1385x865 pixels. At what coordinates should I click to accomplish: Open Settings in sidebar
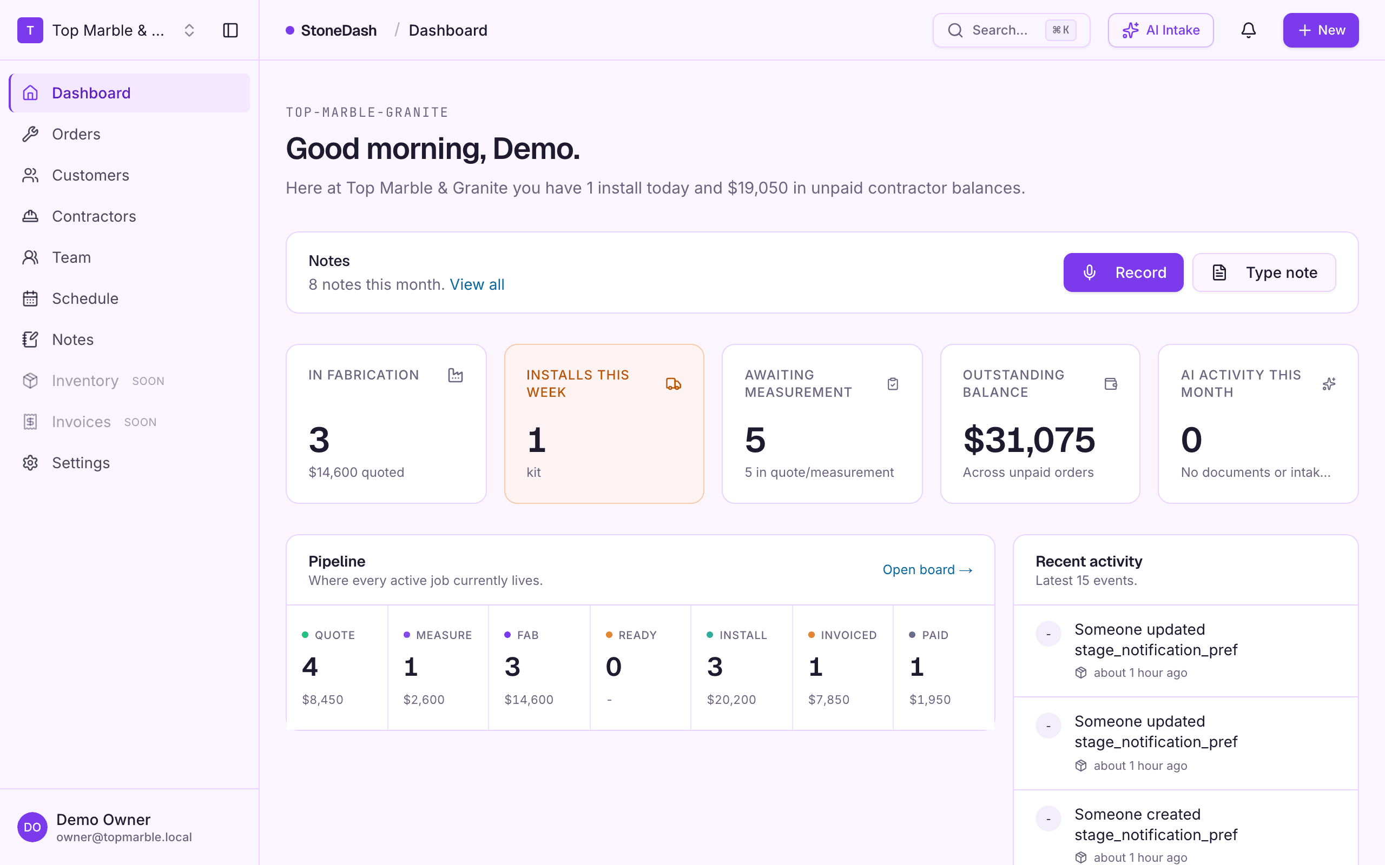click(x=129, y=463)
